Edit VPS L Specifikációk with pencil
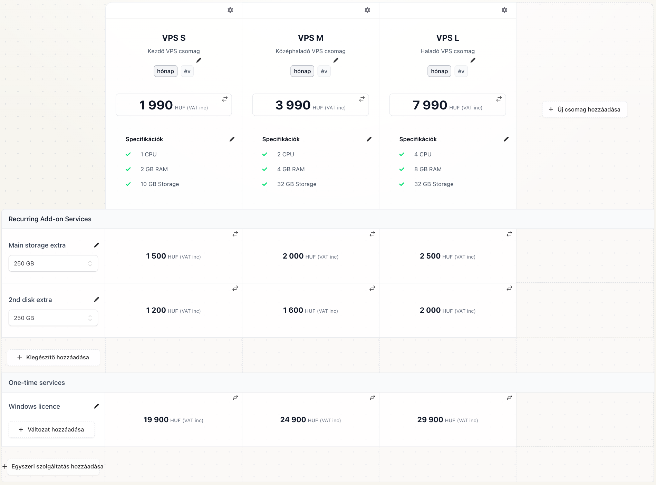Screen dimensions: 656x485 pos(506,139)
